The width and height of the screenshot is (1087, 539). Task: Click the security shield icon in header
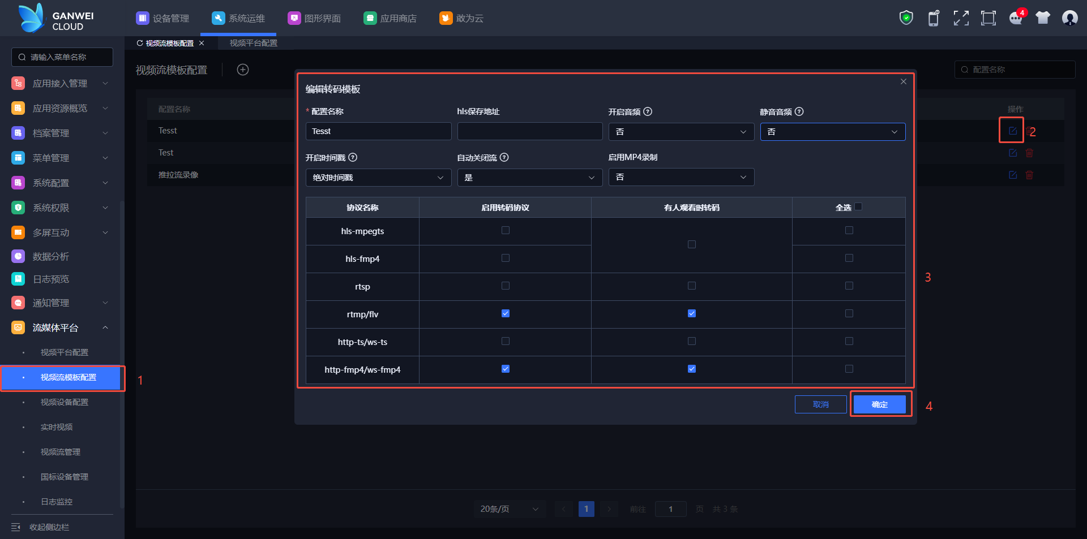(x=906, y=18)
